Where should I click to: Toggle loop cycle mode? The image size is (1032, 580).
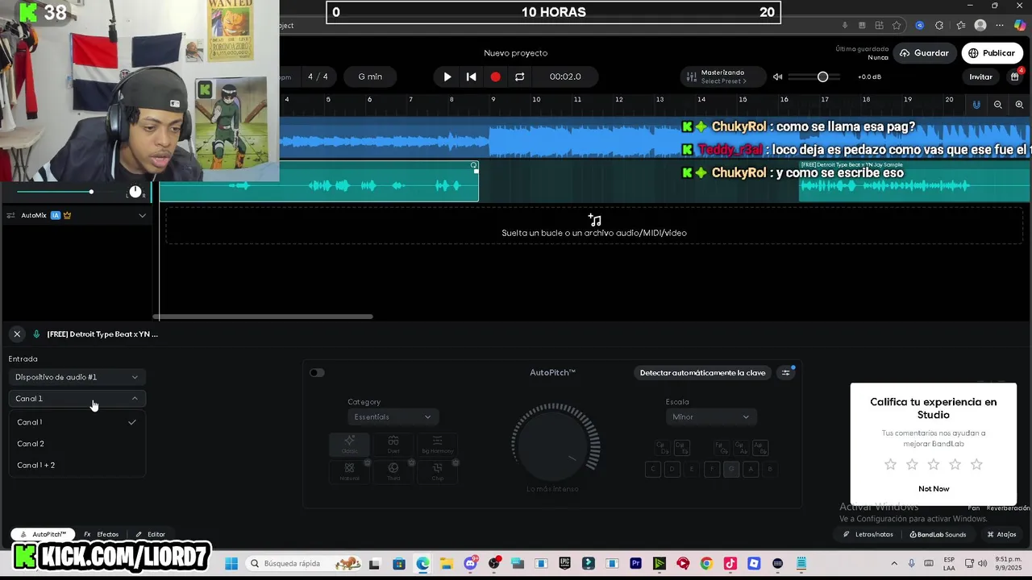pyautogui.click(x=519, y=77)
